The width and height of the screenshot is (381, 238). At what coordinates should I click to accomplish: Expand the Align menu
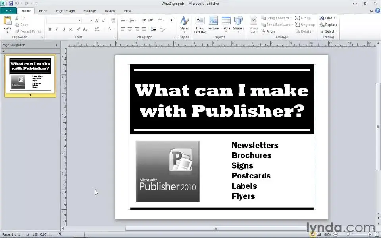(x=269, y=31)
